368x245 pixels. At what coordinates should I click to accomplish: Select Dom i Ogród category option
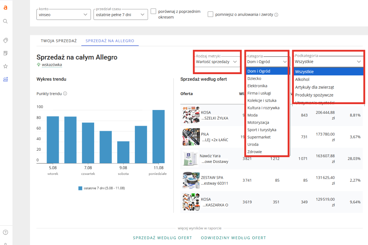pos(267,71)
